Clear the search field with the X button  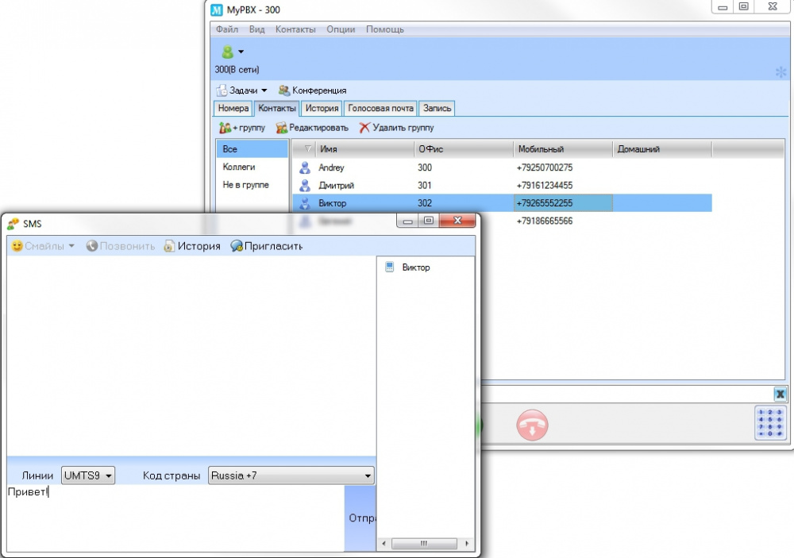click(780, 394)
